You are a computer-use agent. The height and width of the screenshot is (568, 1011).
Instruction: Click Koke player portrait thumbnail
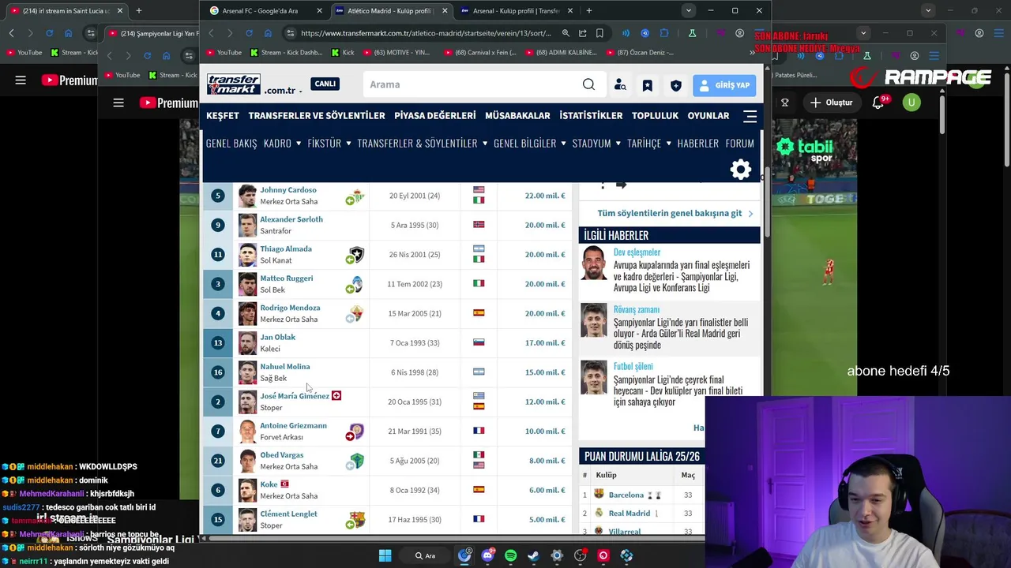coord(247,490)
